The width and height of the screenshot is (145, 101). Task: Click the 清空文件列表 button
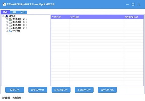tap(107, 90)
